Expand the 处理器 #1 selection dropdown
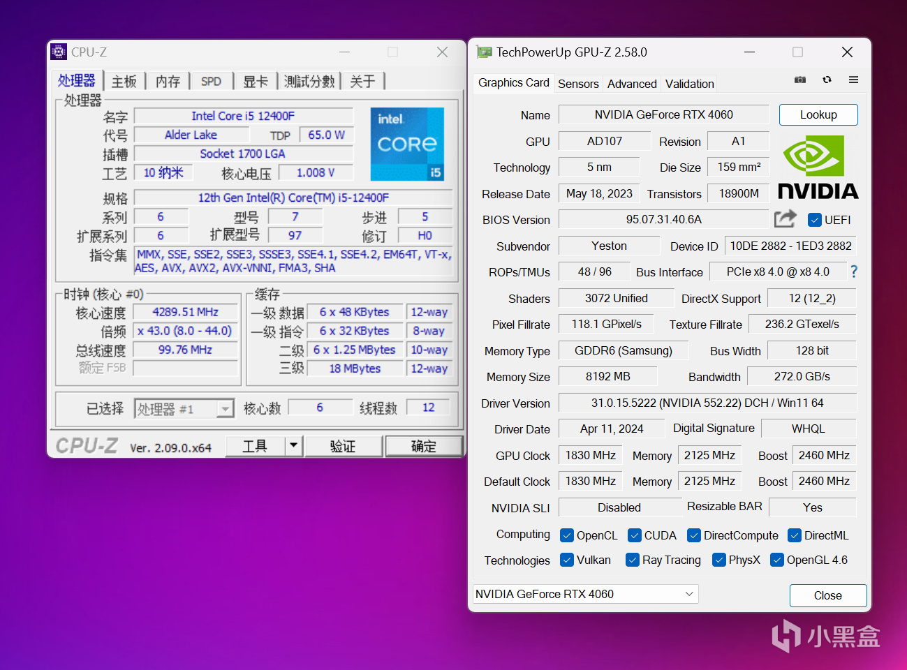The image size is (907, 670). pos(225,409)
